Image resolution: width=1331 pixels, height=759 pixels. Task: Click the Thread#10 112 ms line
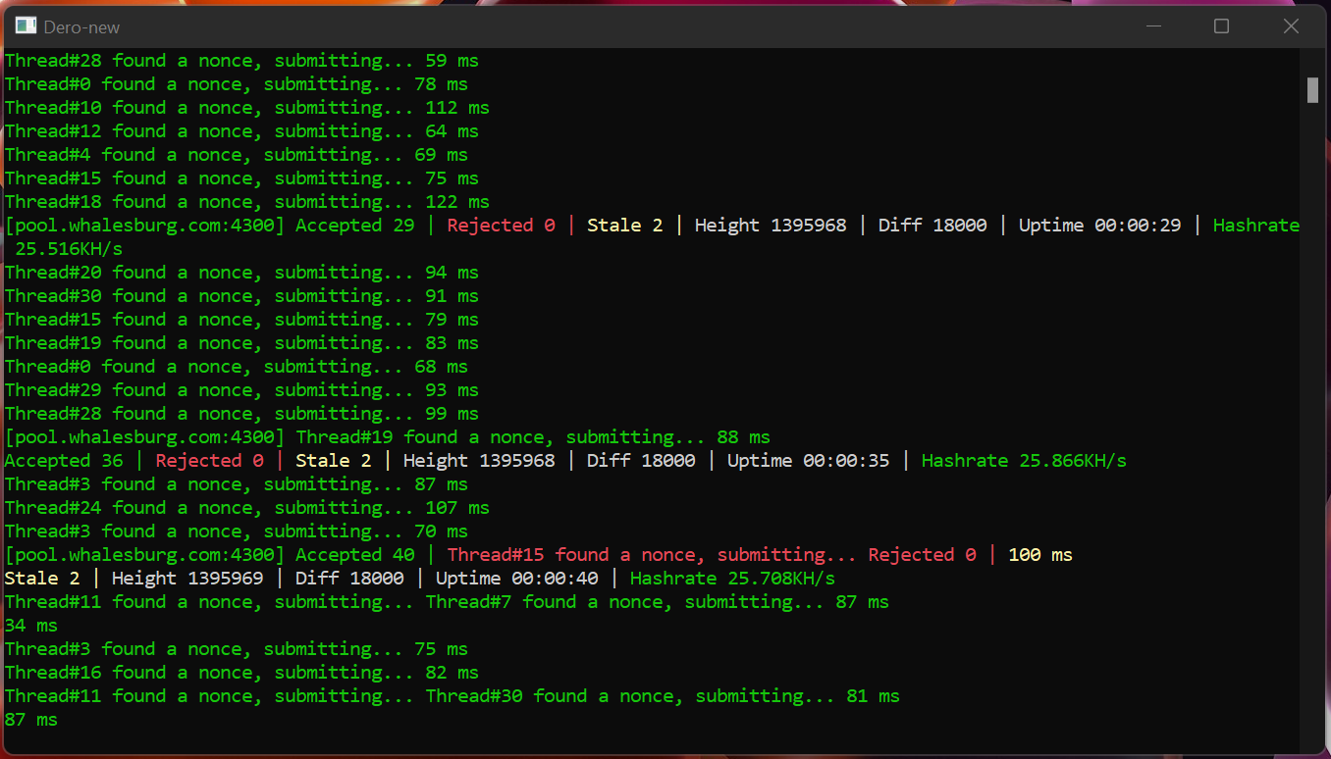pyautogui.click(x=247, y=108)
